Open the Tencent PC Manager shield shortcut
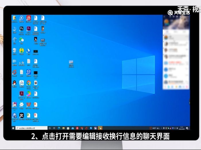The image size is (201, 150). [x=29, y=72]
